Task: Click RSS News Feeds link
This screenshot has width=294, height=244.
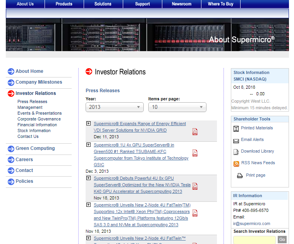Action: click(258, 163)
